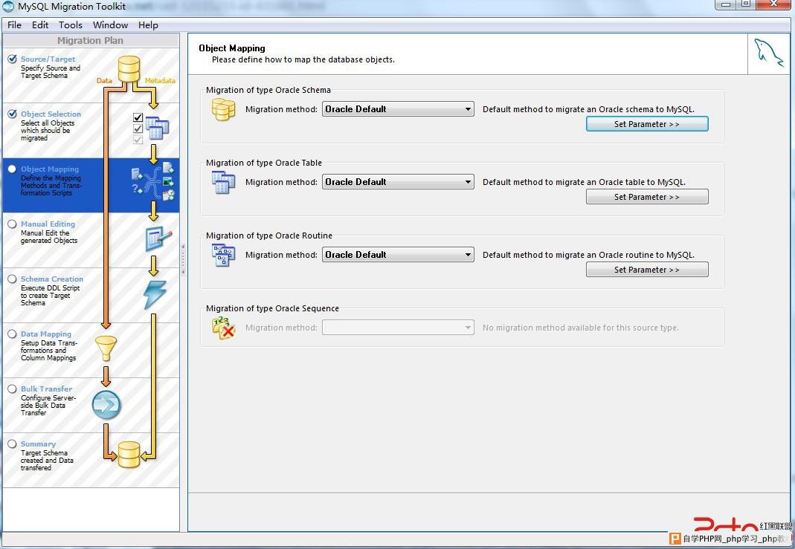Click the Data Mapping funnel icon
795x549 pixels.
106,348
